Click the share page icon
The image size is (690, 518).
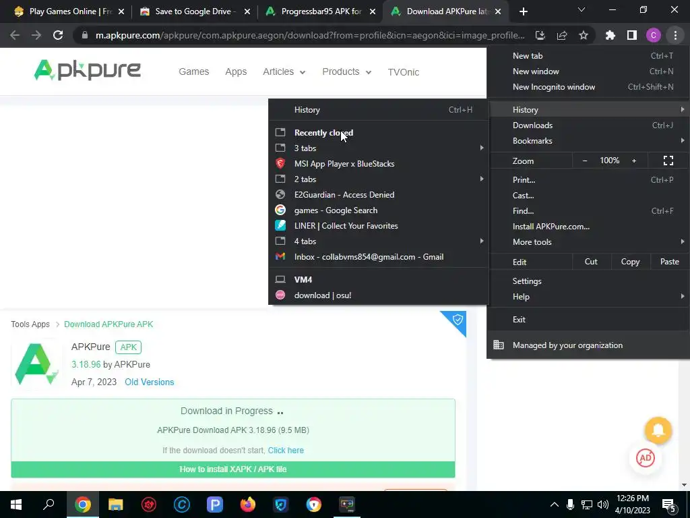(562, 35)
